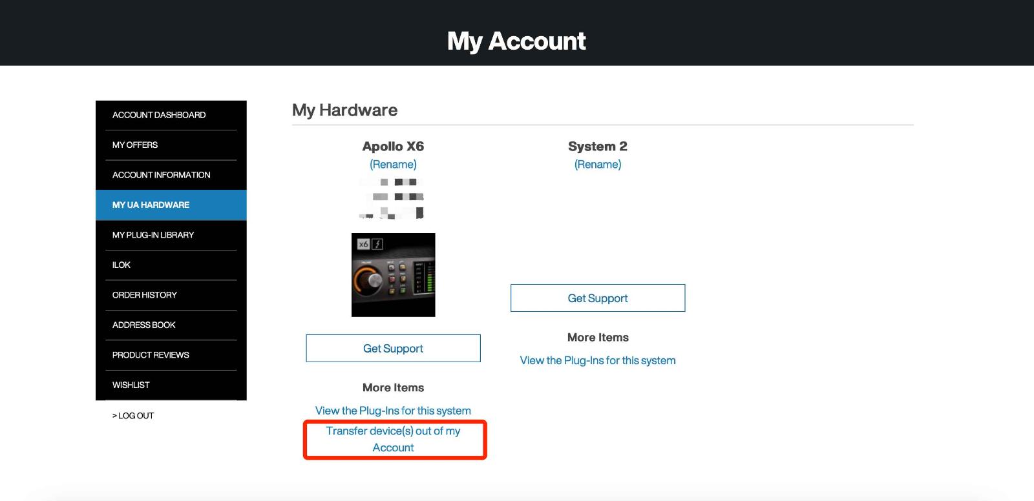
Task: Get Support for Apollo X6
Action: [393, 349]
